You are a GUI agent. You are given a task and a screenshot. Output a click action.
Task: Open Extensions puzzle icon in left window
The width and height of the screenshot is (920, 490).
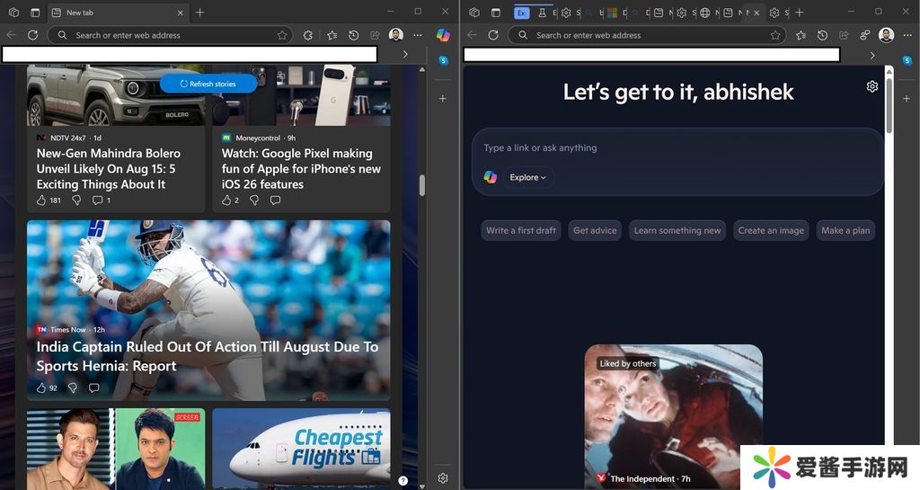(x=308, y=35)
